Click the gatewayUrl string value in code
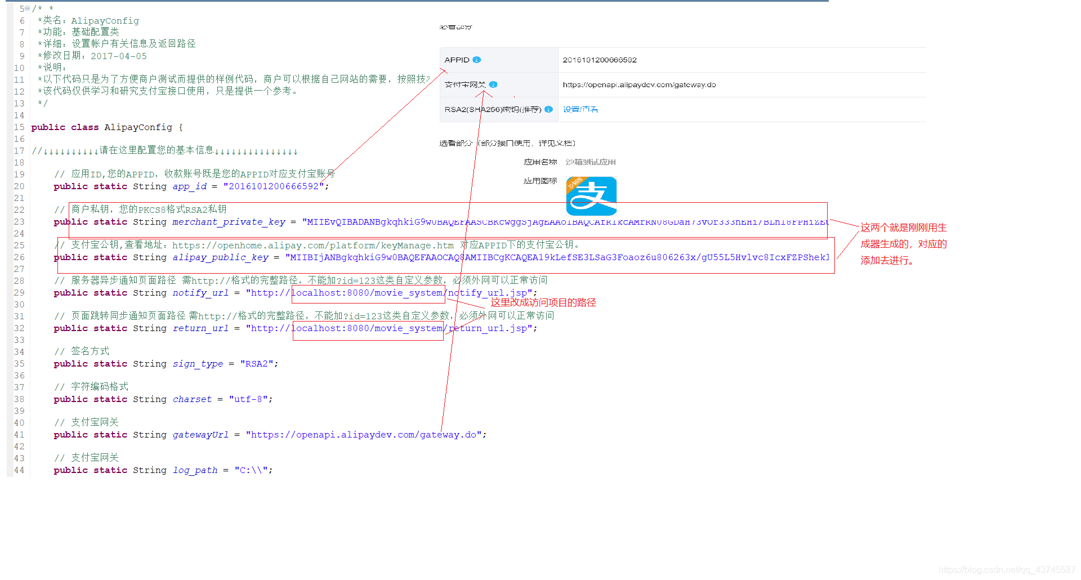Image resolution: width=1081 pixels, height=580 pixels. pyautogui.click(x=364, y=435)
